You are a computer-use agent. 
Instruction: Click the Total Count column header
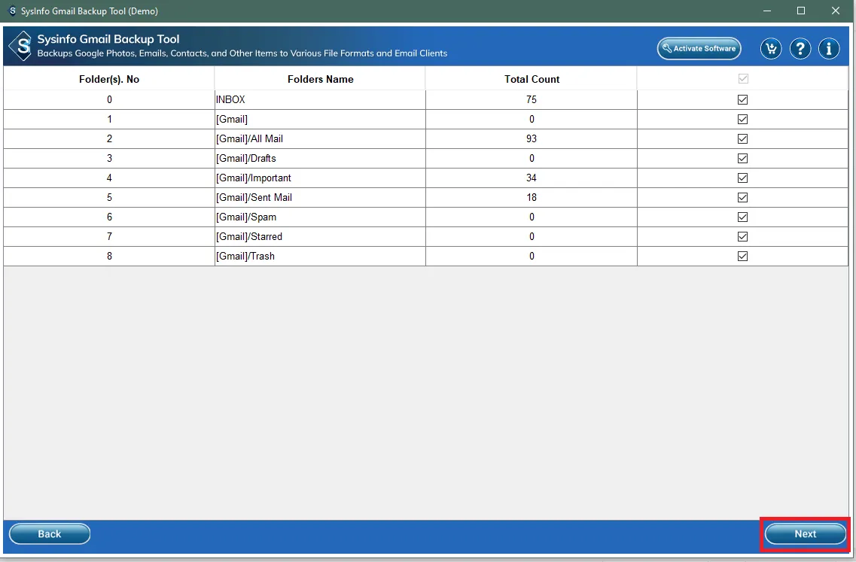pos(532,79)
